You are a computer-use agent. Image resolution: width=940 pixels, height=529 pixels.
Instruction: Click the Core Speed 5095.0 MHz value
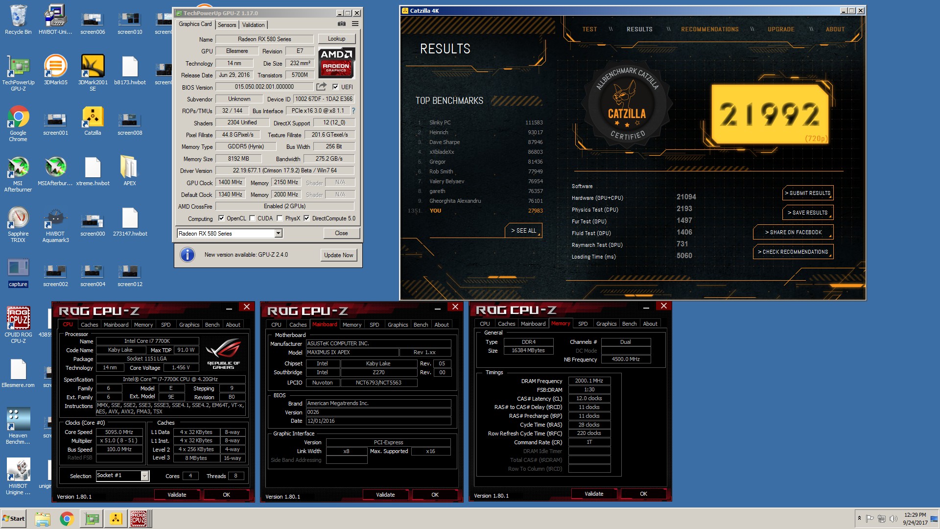coord(119,432)
